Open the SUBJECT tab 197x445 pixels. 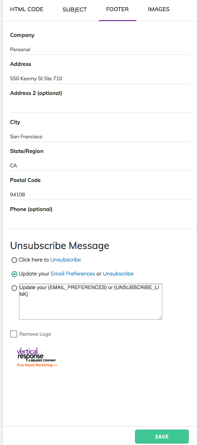[x=75, y=9]
